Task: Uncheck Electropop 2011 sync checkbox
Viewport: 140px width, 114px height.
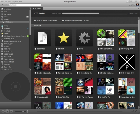Action: (x=120, y=49)
